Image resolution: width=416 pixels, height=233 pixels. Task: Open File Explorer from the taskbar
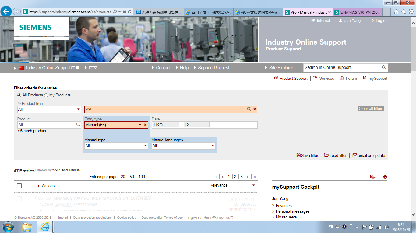click(x=27, y=227)
